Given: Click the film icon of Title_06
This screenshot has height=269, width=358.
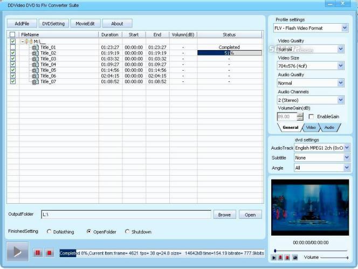Looking at the screenshot, I should [35, 76].
